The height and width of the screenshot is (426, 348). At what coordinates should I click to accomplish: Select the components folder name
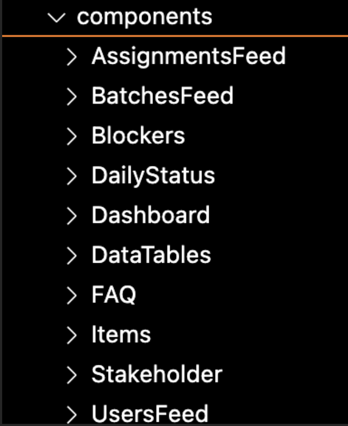click(x=144, y=17)
